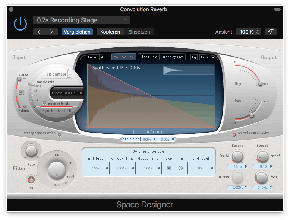Select IR Sample mode
This screenshot has height=220, width=290.
click(56, 74)
